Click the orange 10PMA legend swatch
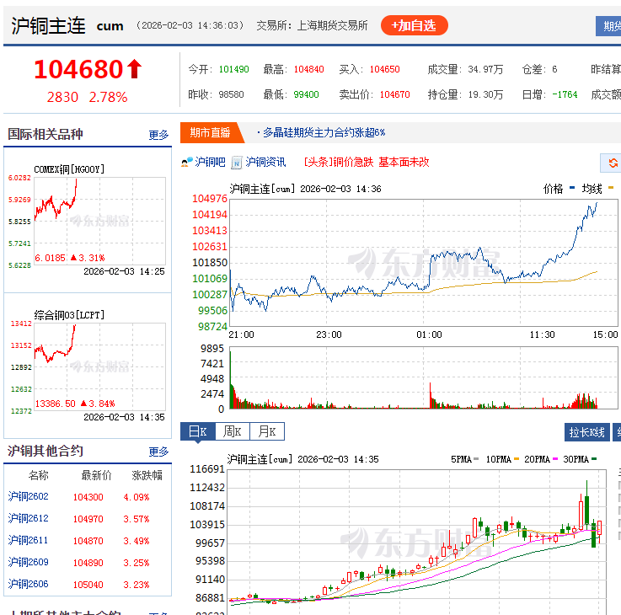The height and width of the screenshot is (615, 621). pyautogui.click(x=516, y=459)
